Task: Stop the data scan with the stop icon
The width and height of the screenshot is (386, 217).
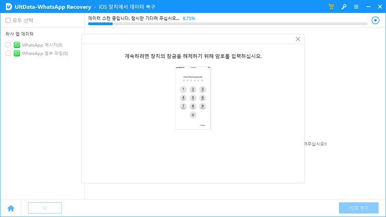Action: click(375, 20)
